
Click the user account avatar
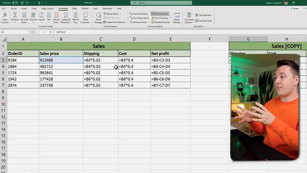[286, 3]
